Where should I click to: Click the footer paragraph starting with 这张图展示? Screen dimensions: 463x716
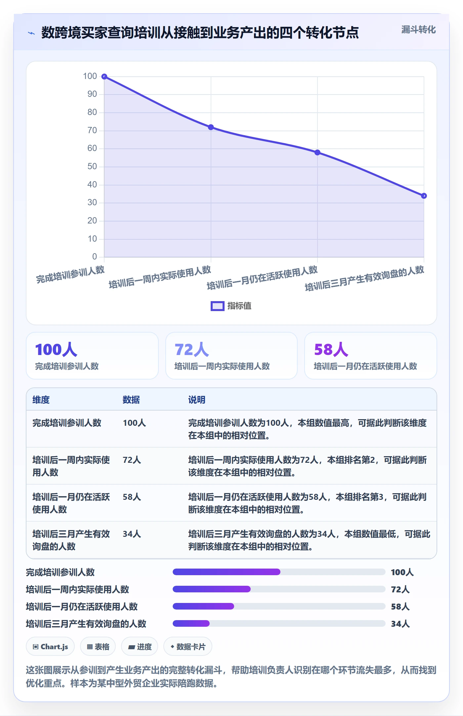coord(231,676)
